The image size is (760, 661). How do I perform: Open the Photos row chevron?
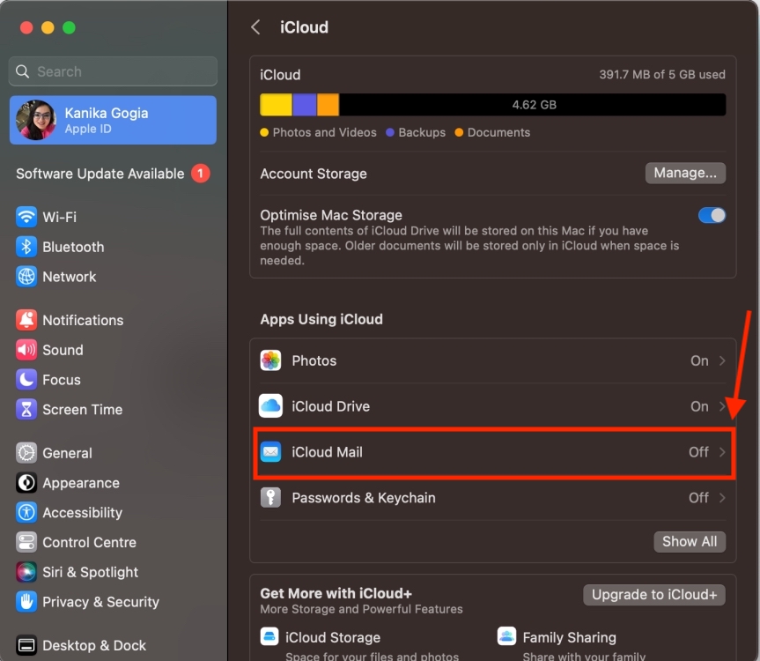pyautogui.click(x=719, y=360)
